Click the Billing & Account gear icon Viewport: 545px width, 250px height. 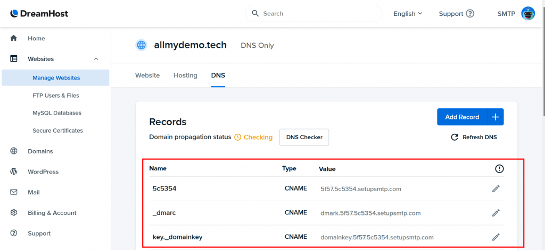pos(13,212)
